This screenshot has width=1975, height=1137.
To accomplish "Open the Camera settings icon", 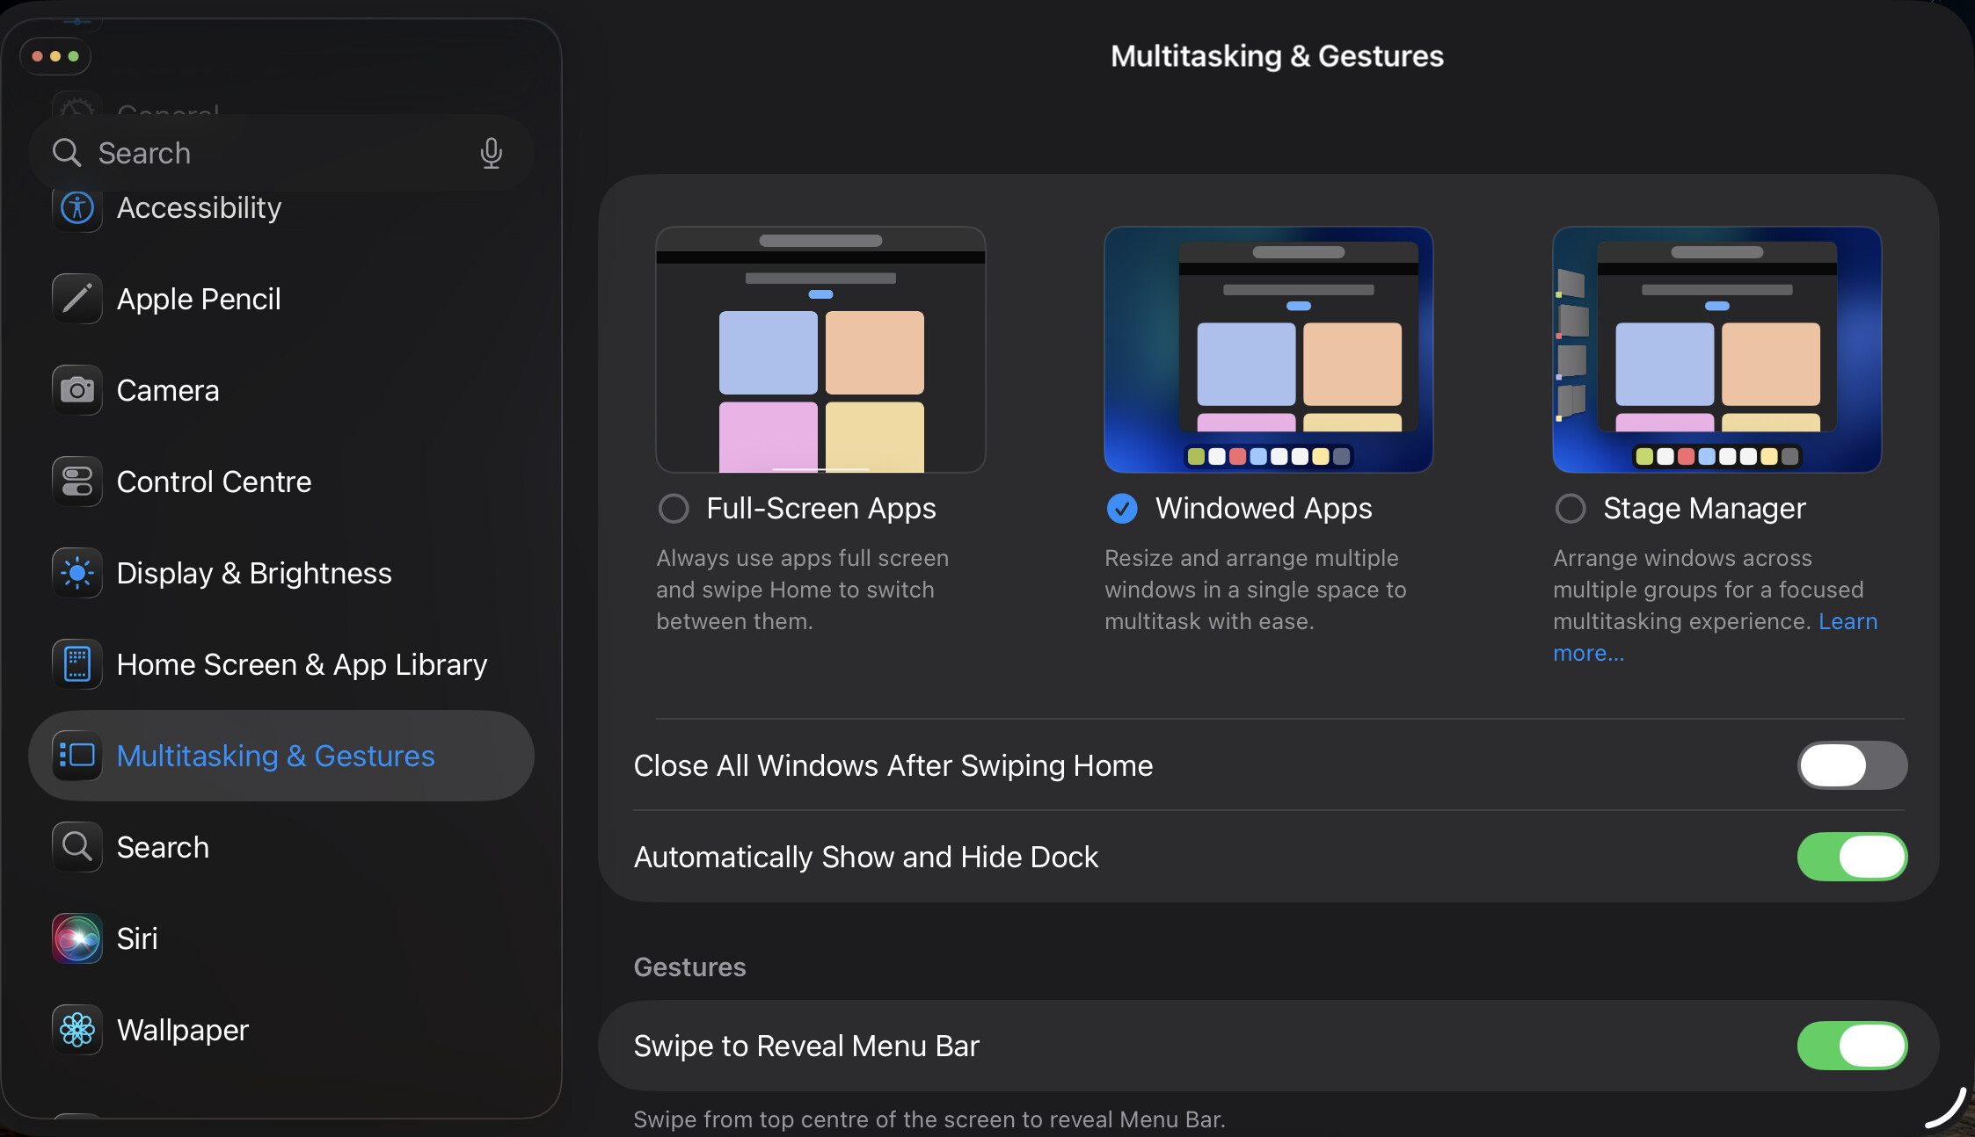I will pyautogui.click(x=77, y=390).
